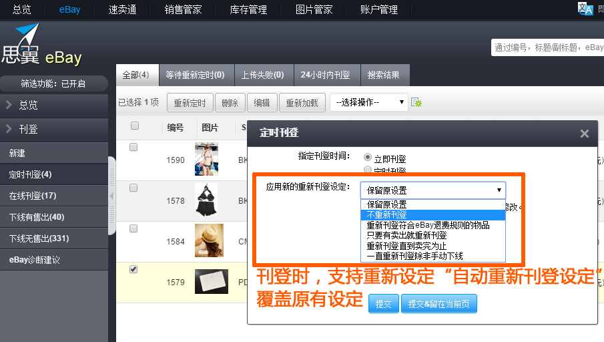Click the 图片 column header
Image resolution: width=604 pixels, height=342 pixels.
tap(210, 128)
